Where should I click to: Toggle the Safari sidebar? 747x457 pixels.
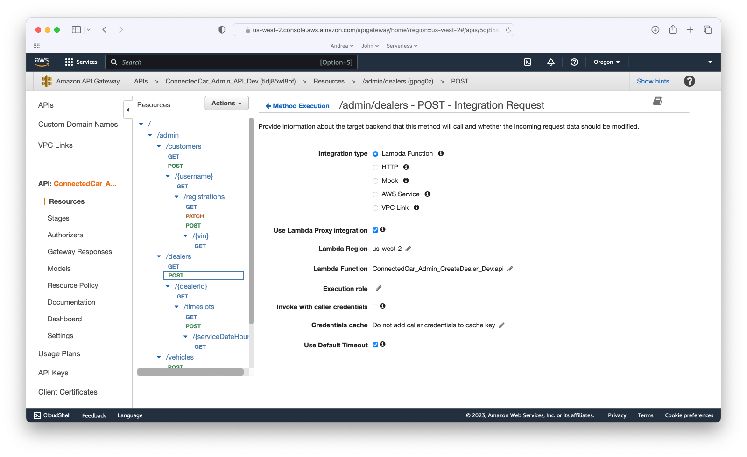click(76, 29)
